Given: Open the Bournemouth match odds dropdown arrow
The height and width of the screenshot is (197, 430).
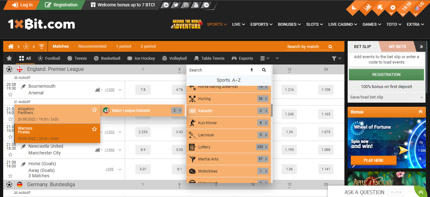Looking at the screenshot, I should pos(120,90).
